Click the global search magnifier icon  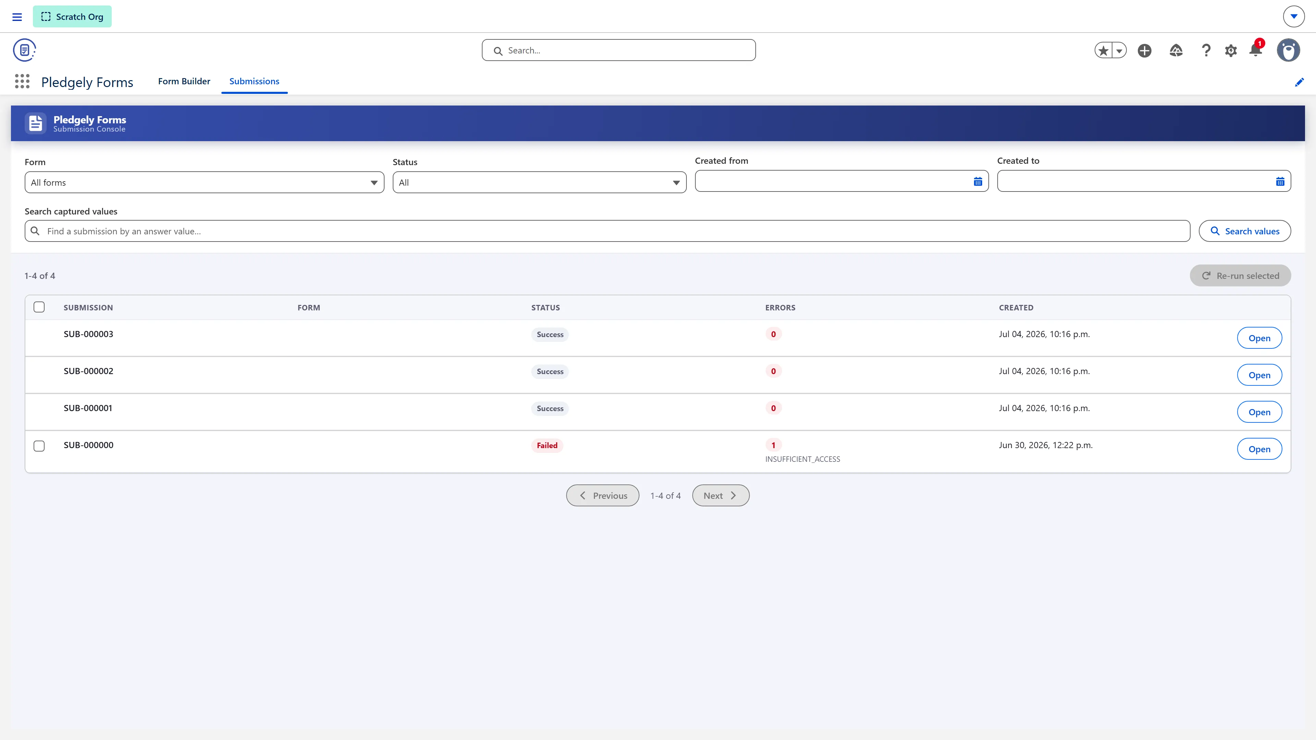[x=498, y=51]
